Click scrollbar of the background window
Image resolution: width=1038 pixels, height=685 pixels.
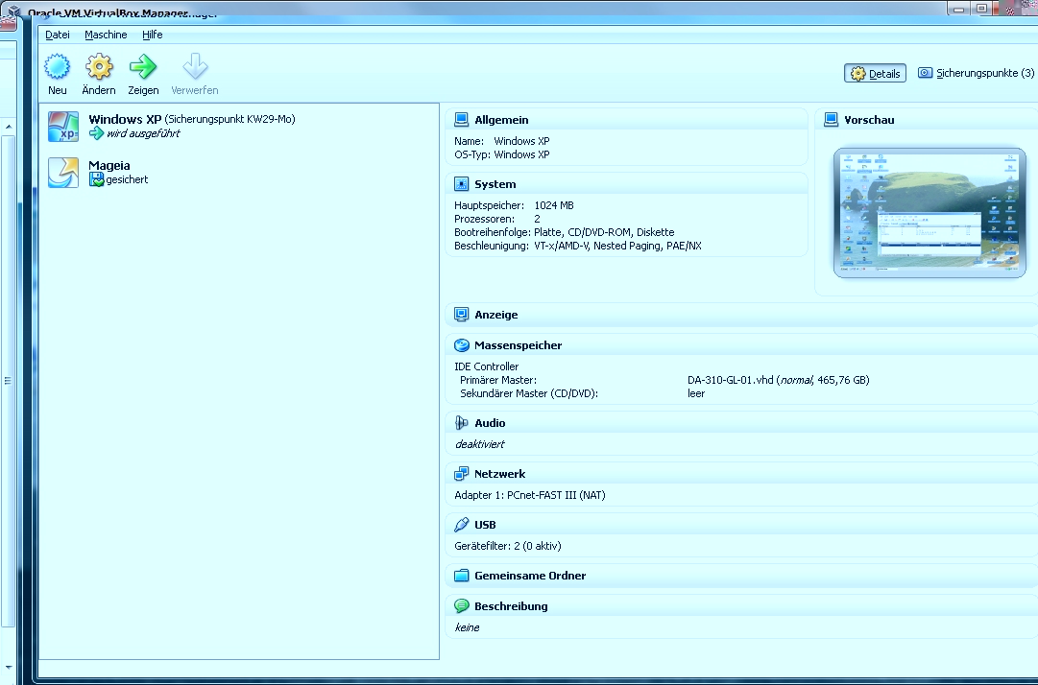pyautogui.click(x=8, y=381)
